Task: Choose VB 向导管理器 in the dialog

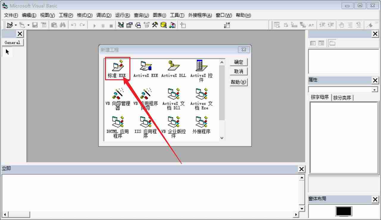Action: click(118, 99)
